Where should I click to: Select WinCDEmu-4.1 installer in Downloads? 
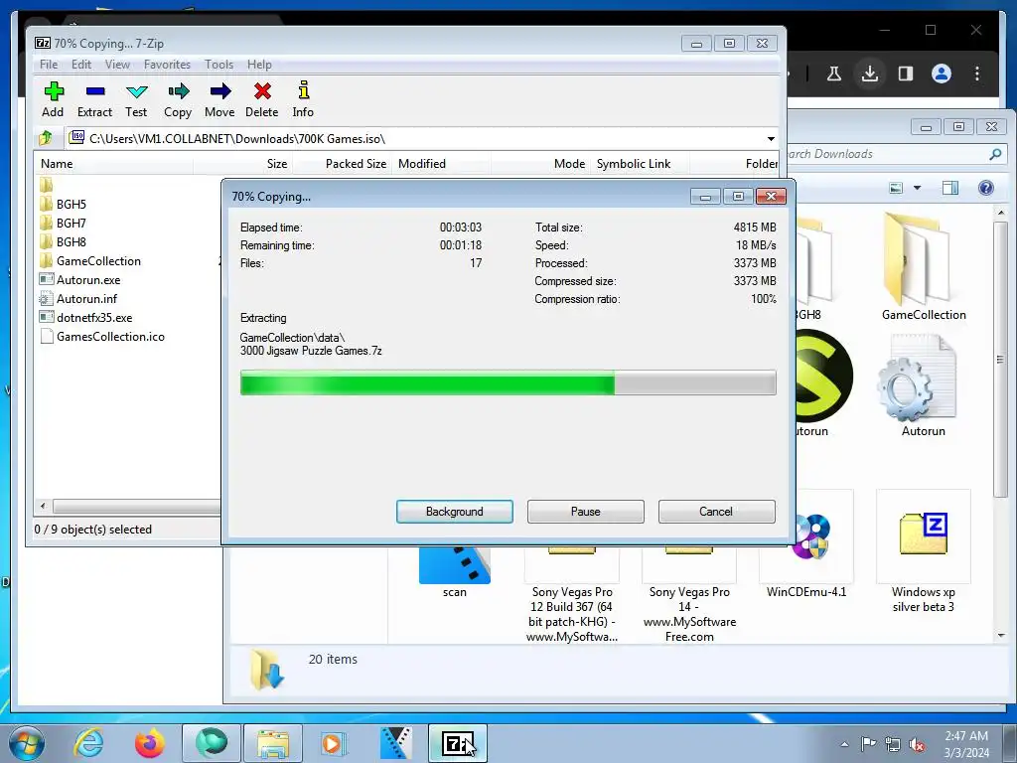click(x=806, y=545)
